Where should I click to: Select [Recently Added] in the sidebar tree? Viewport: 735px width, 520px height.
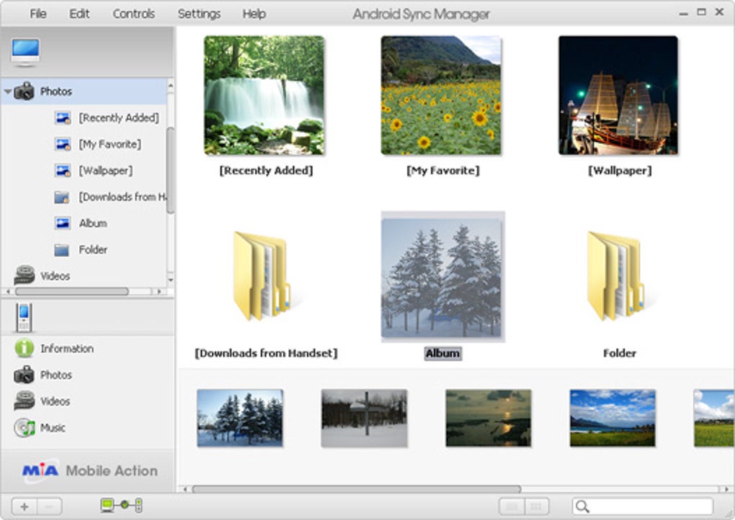pos(119,117)
